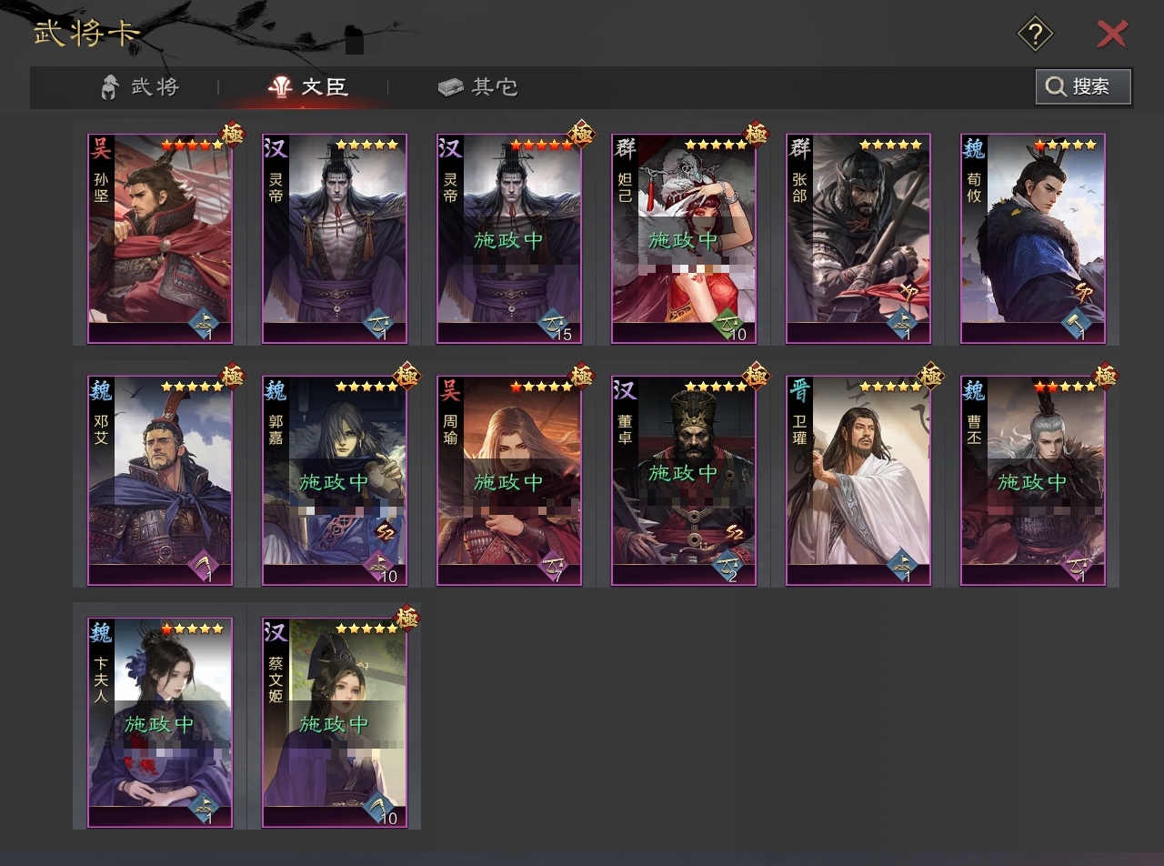Click the 極 badge on 蔡文姬's card

407,618
